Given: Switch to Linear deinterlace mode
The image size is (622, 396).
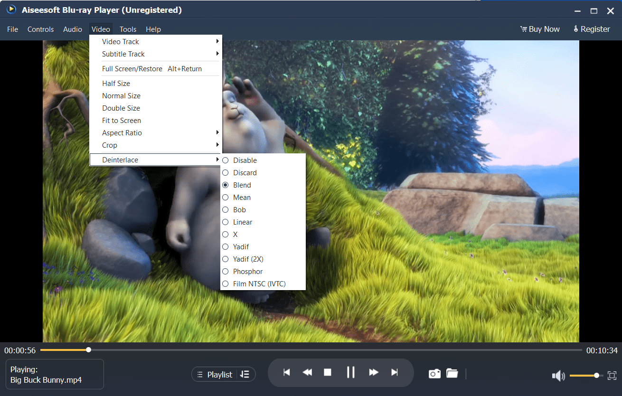Looking at the screenshot, I should (x=263, y=222).
